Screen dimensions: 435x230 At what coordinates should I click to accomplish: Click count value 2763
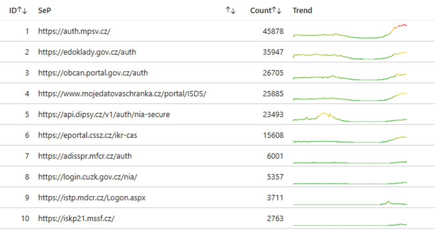[275, 218]
